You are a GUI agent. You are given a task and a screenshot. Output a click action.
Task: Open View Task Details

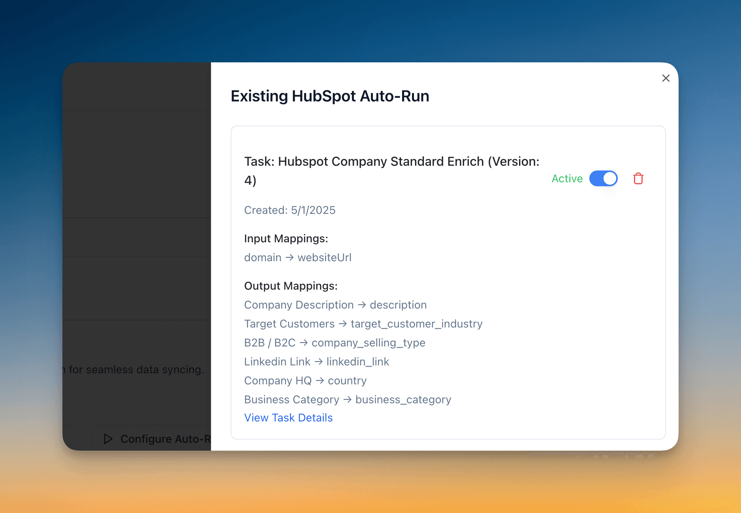point(288,418)
